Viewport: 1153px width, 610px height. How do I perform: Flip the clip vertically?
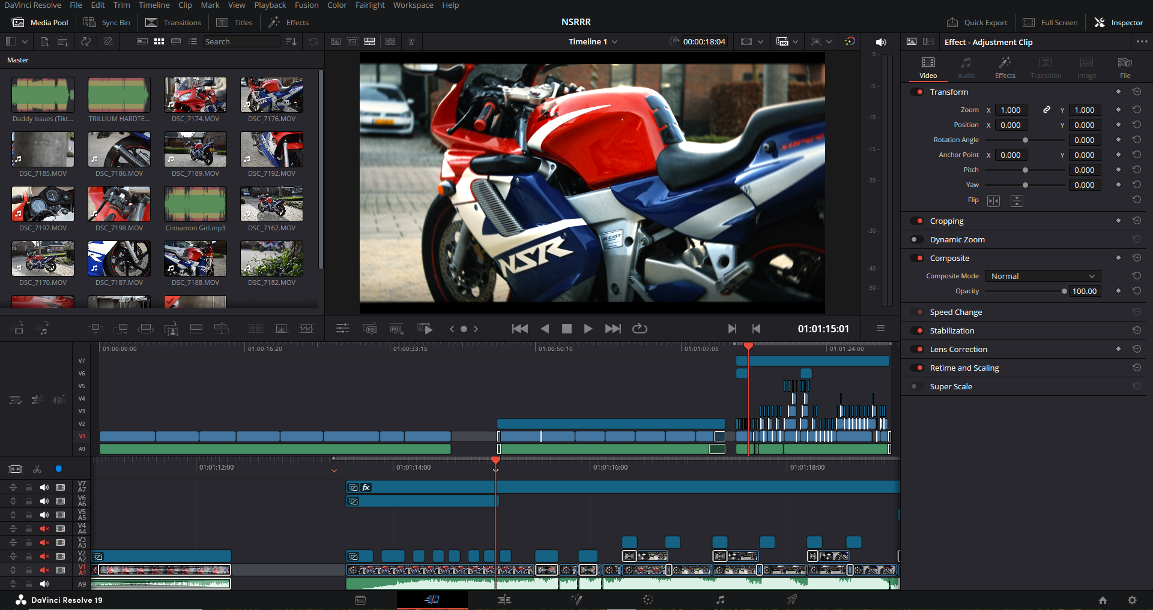[x=1017, y=201]
